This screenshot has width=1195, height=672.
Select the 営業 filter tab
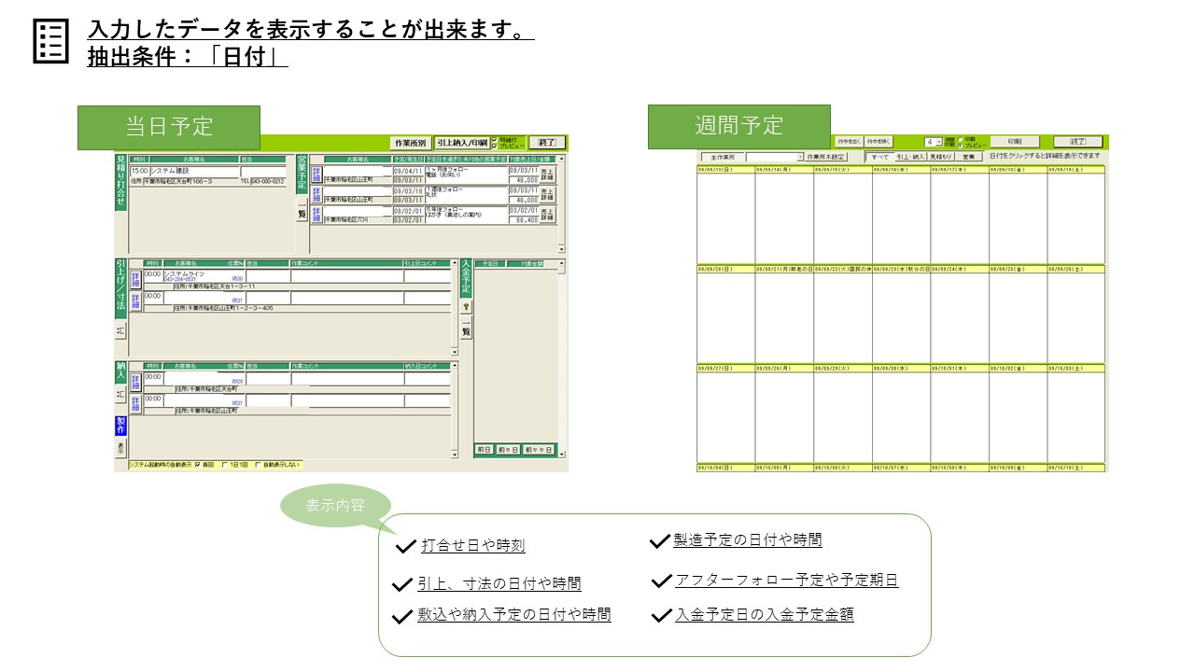[969, 157]
